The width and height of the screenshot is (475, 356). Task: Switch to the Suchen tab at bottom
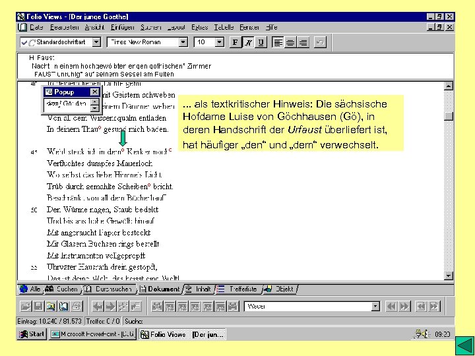tap(62, 289)
